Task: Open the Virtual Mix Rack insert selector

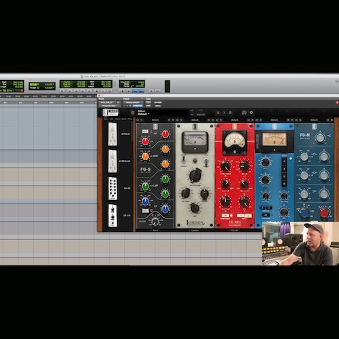Action: click(109, 106)
